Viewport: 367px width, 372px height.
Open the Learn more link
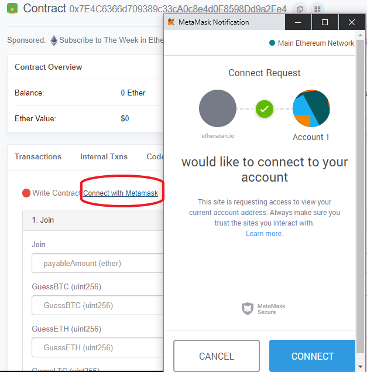(x=265, y=233)
